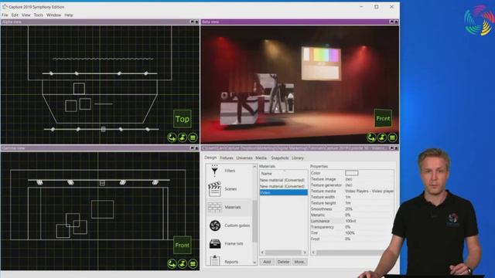Click the Texture generator property value
This screenshot has height=278, width=495.
(x=349, y=185)
